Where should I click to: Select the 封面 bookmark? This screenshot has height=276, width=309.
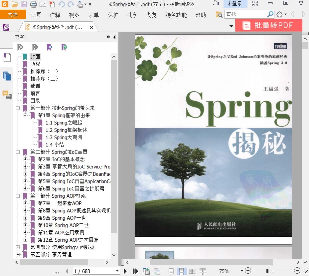coord(35,57)
